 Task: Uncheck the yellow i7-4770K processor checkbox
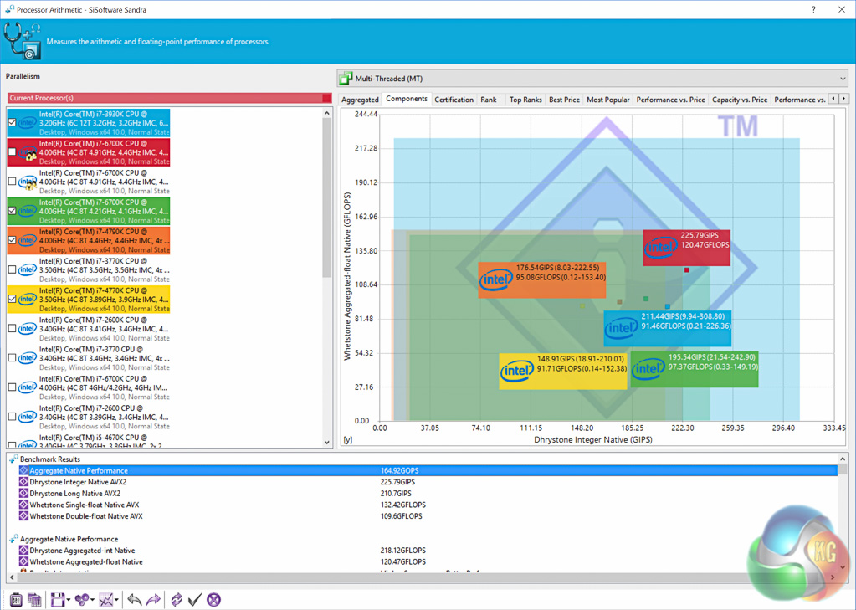tap(12, 299)
